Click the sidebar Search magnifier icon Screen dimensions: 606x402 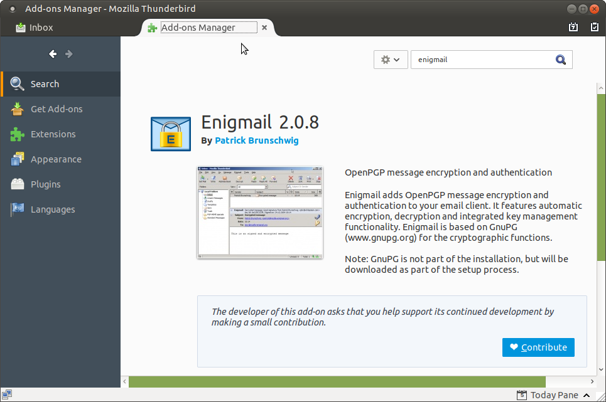[17, 83]
